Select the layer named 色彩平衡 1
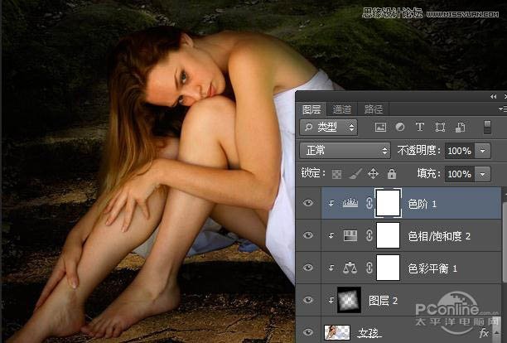This screenshot has width=507, height=343. coord(432,268)
